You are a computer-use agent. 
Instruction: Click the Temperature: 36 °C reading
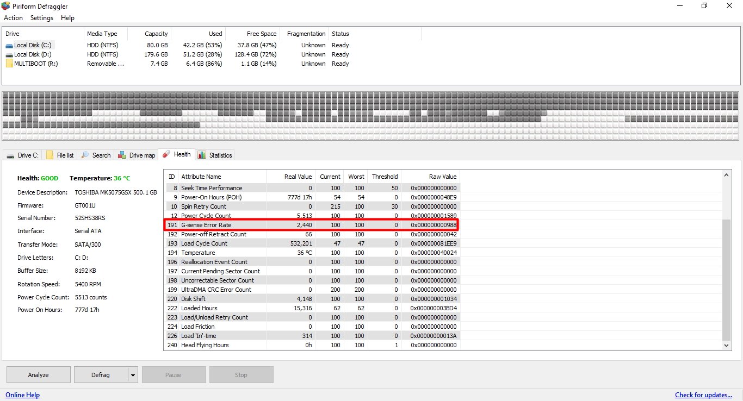100,178
